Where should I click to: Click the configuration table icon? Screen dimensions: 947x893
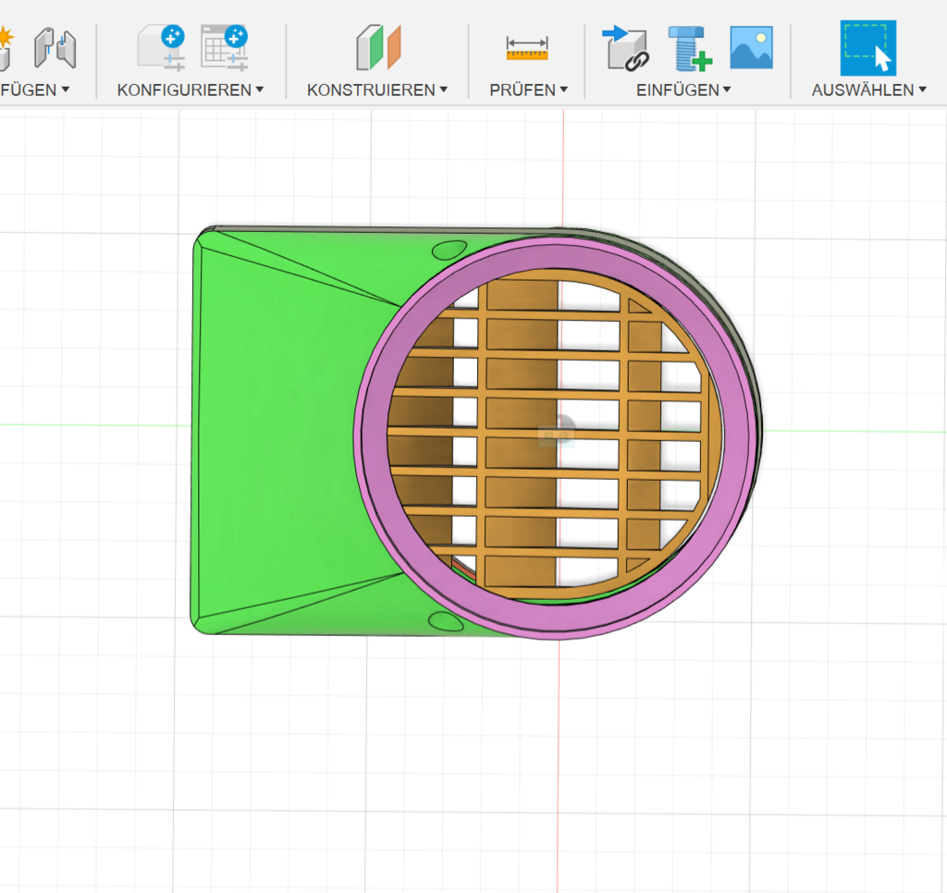click(x=224, y=48)
